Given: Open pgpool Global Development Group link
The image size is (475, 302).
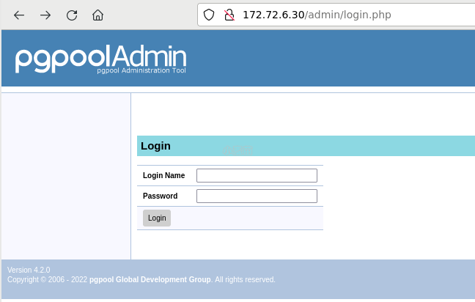Looking at the screenshot, I should pyautogui.click(x=150, y=279).
